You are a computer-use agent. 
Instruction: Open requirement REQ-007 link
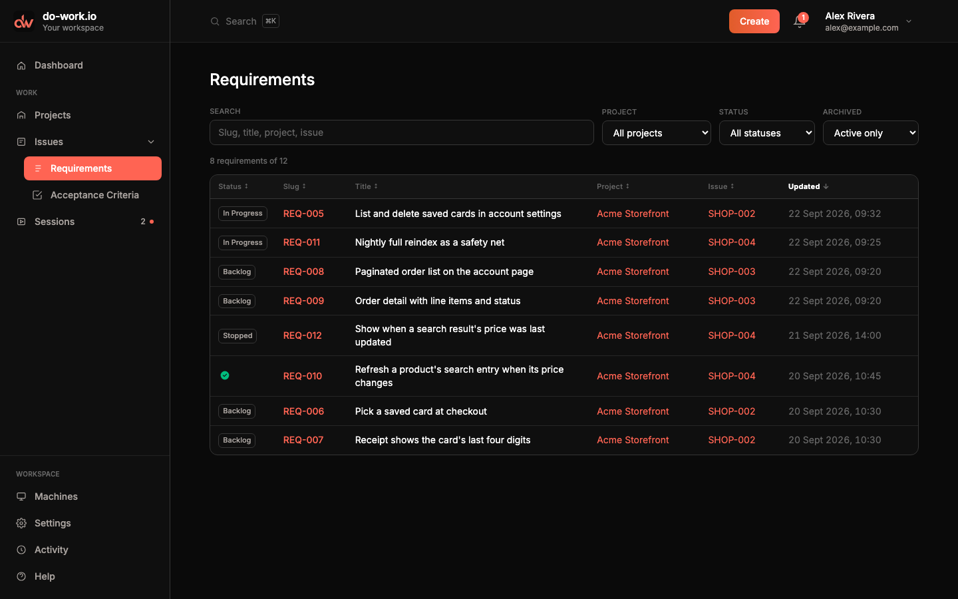[303, 440]
